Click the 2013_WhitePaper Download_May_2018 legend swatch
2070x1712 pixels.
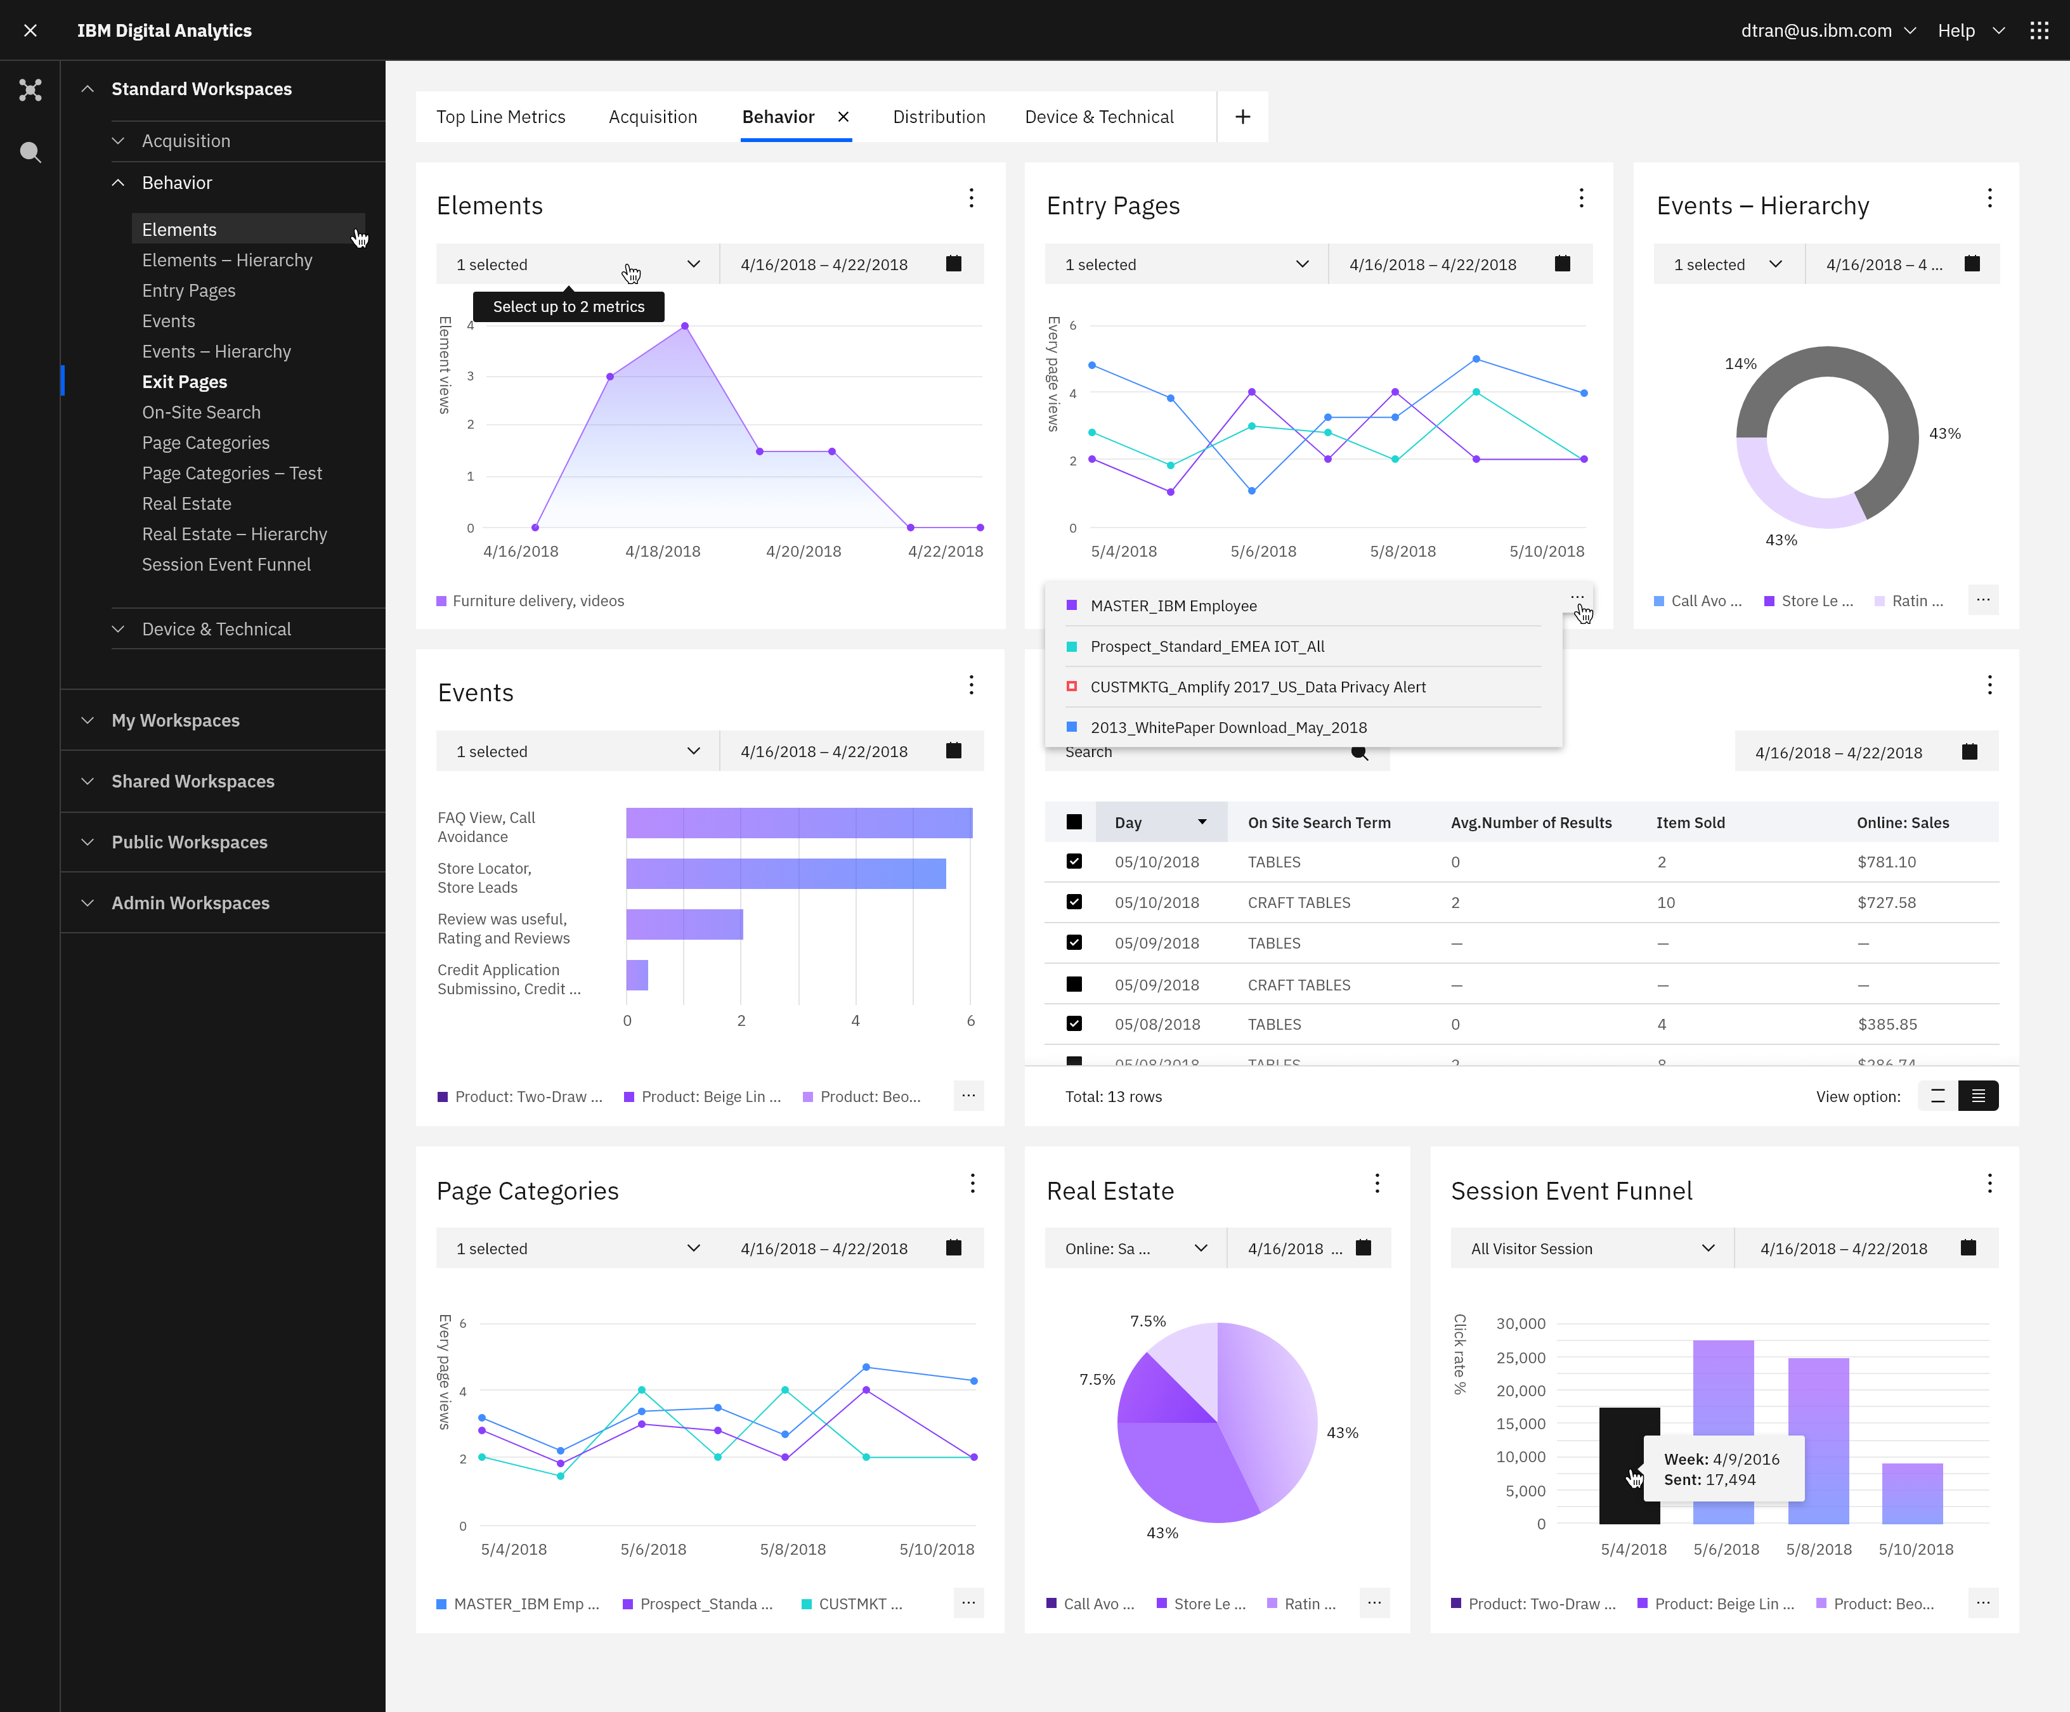(x=1072, y=727)
